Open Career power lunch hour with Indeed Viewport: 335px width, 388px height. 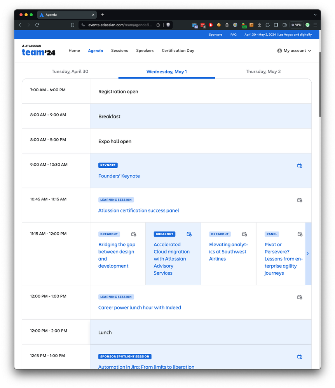point(140,308)
